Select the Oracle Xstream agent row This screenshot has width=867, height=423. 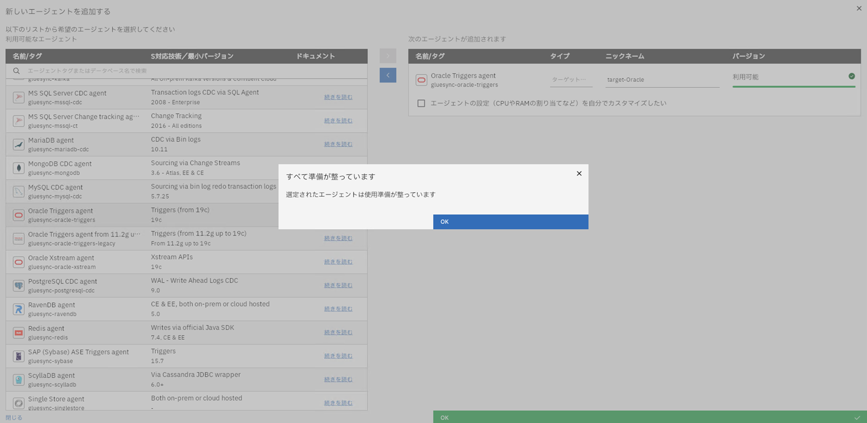[x=173, y=262]
